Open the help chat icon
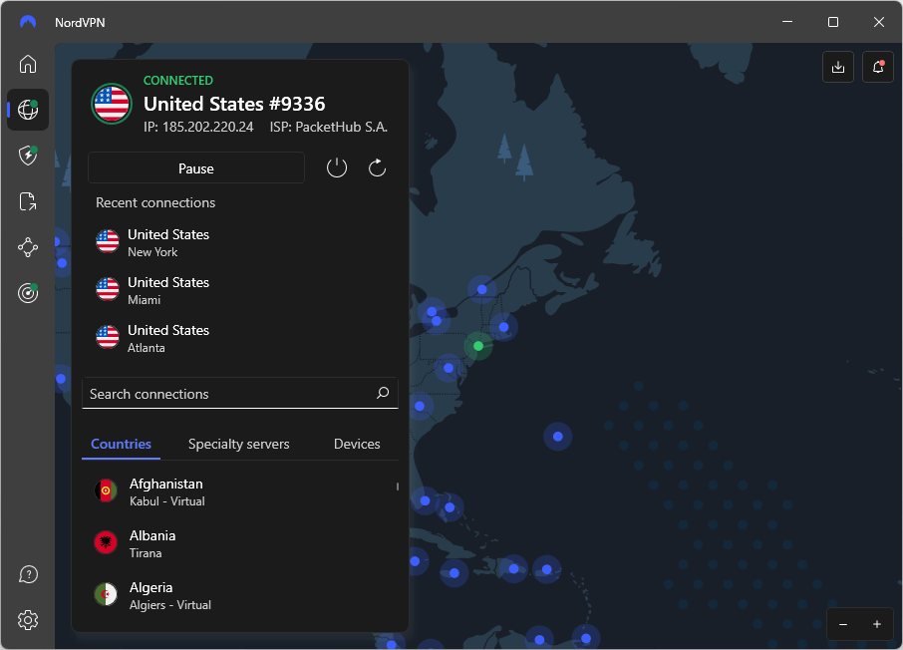This screenshot has width=903, height=650. pos(28,574)
